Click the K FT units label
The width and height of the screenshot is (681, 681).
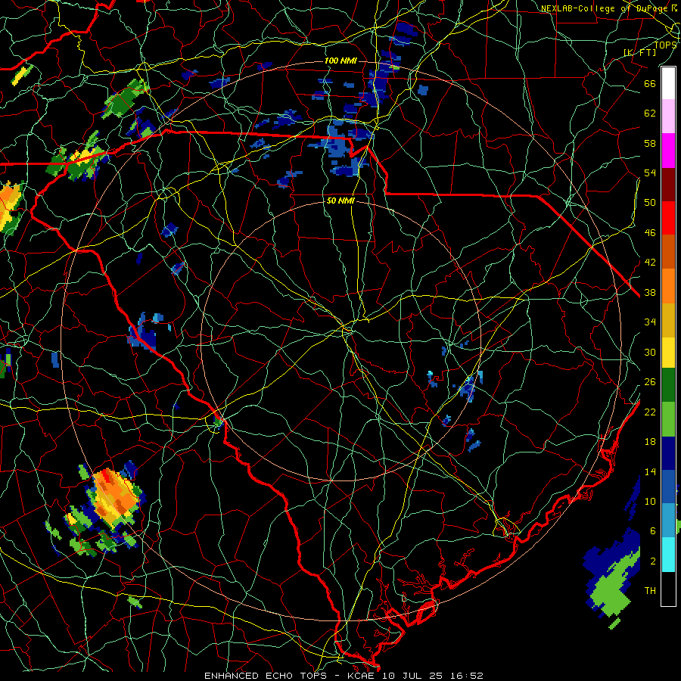(x=639, y=52)
